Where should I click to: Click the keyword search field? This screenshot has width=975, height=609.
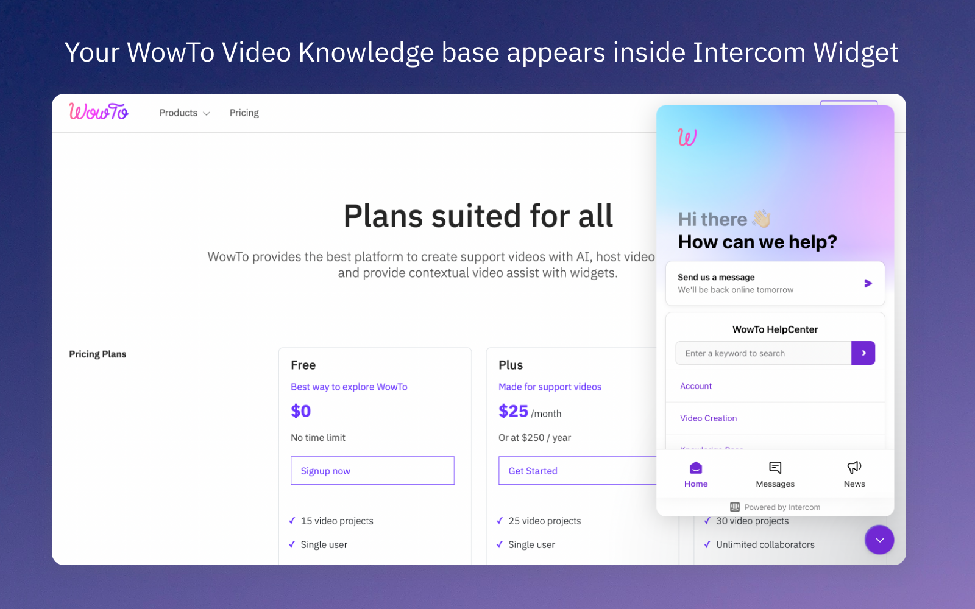click(762, 353)
